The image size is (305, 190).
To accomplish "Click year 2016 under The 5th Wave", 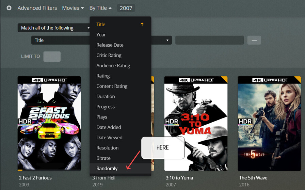I will click(x=244, y=185).
